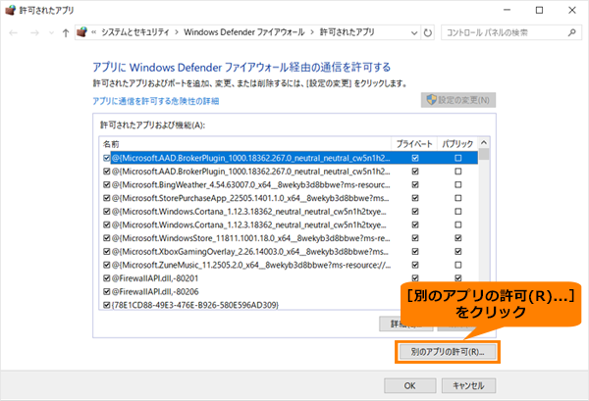Select the @FirewallAPI.dll,-80201 row text
This screenshot has width=589, height=401.
[x=155, y=278]
